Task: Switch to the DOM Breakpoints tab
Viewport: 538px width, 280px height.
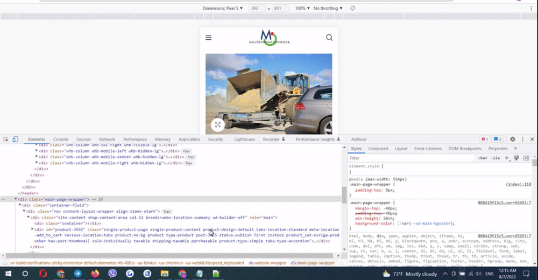Action: [x=465, y=149]
